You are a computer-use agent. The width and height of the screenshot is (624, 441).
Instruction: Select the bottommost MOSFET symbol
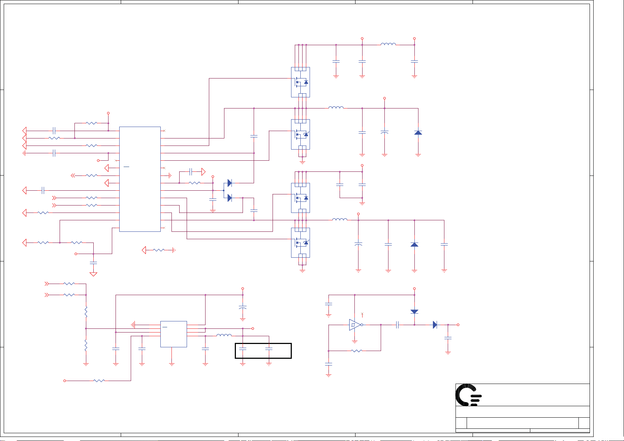tap(300, 243)
